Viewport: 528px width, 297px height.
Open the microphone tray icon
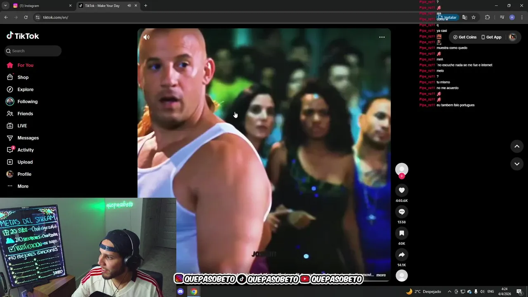(x=476, y=292)
